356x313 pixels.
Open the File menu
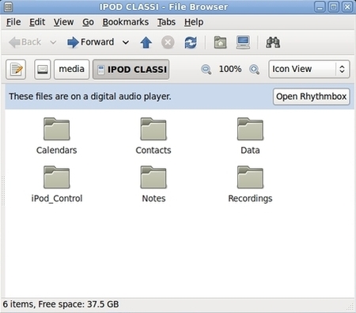(13, 22)
